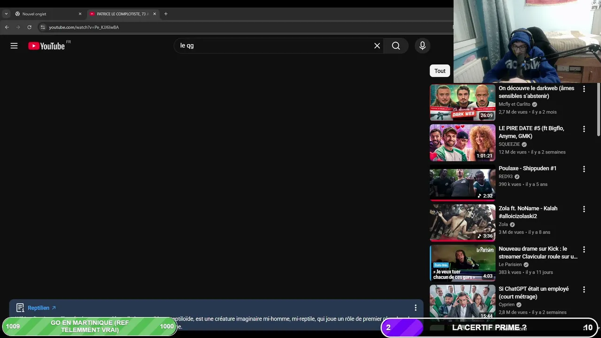
Task: Open the darkweb video thumbnail
Action: pyautogui.click(x=462, y=102)
